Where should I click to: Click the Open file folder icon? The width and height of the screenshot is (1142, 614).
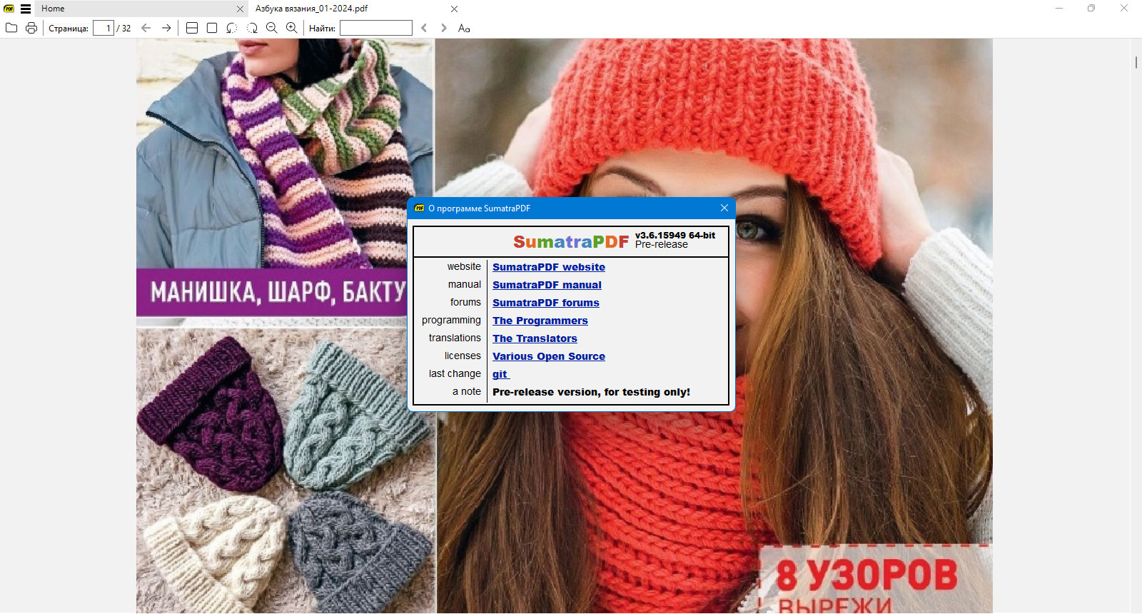[11, 28]
